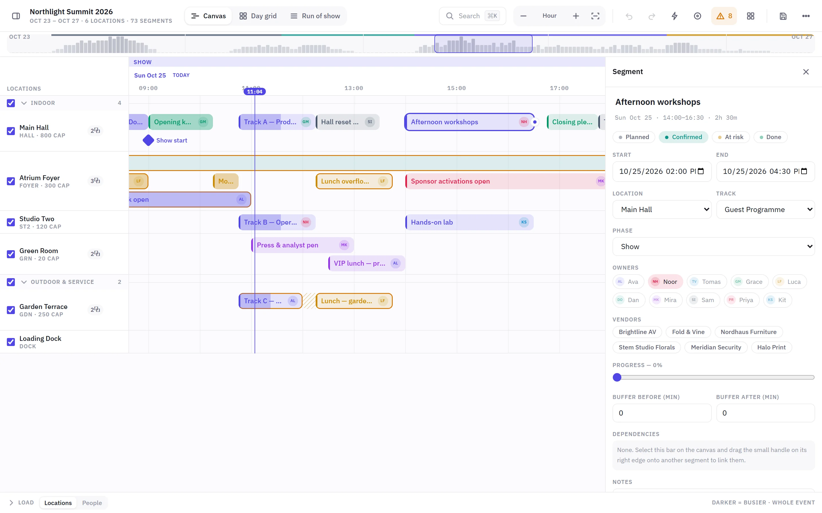
Task: Click the grid layout icon in toolbar
Action: [751, 16]
